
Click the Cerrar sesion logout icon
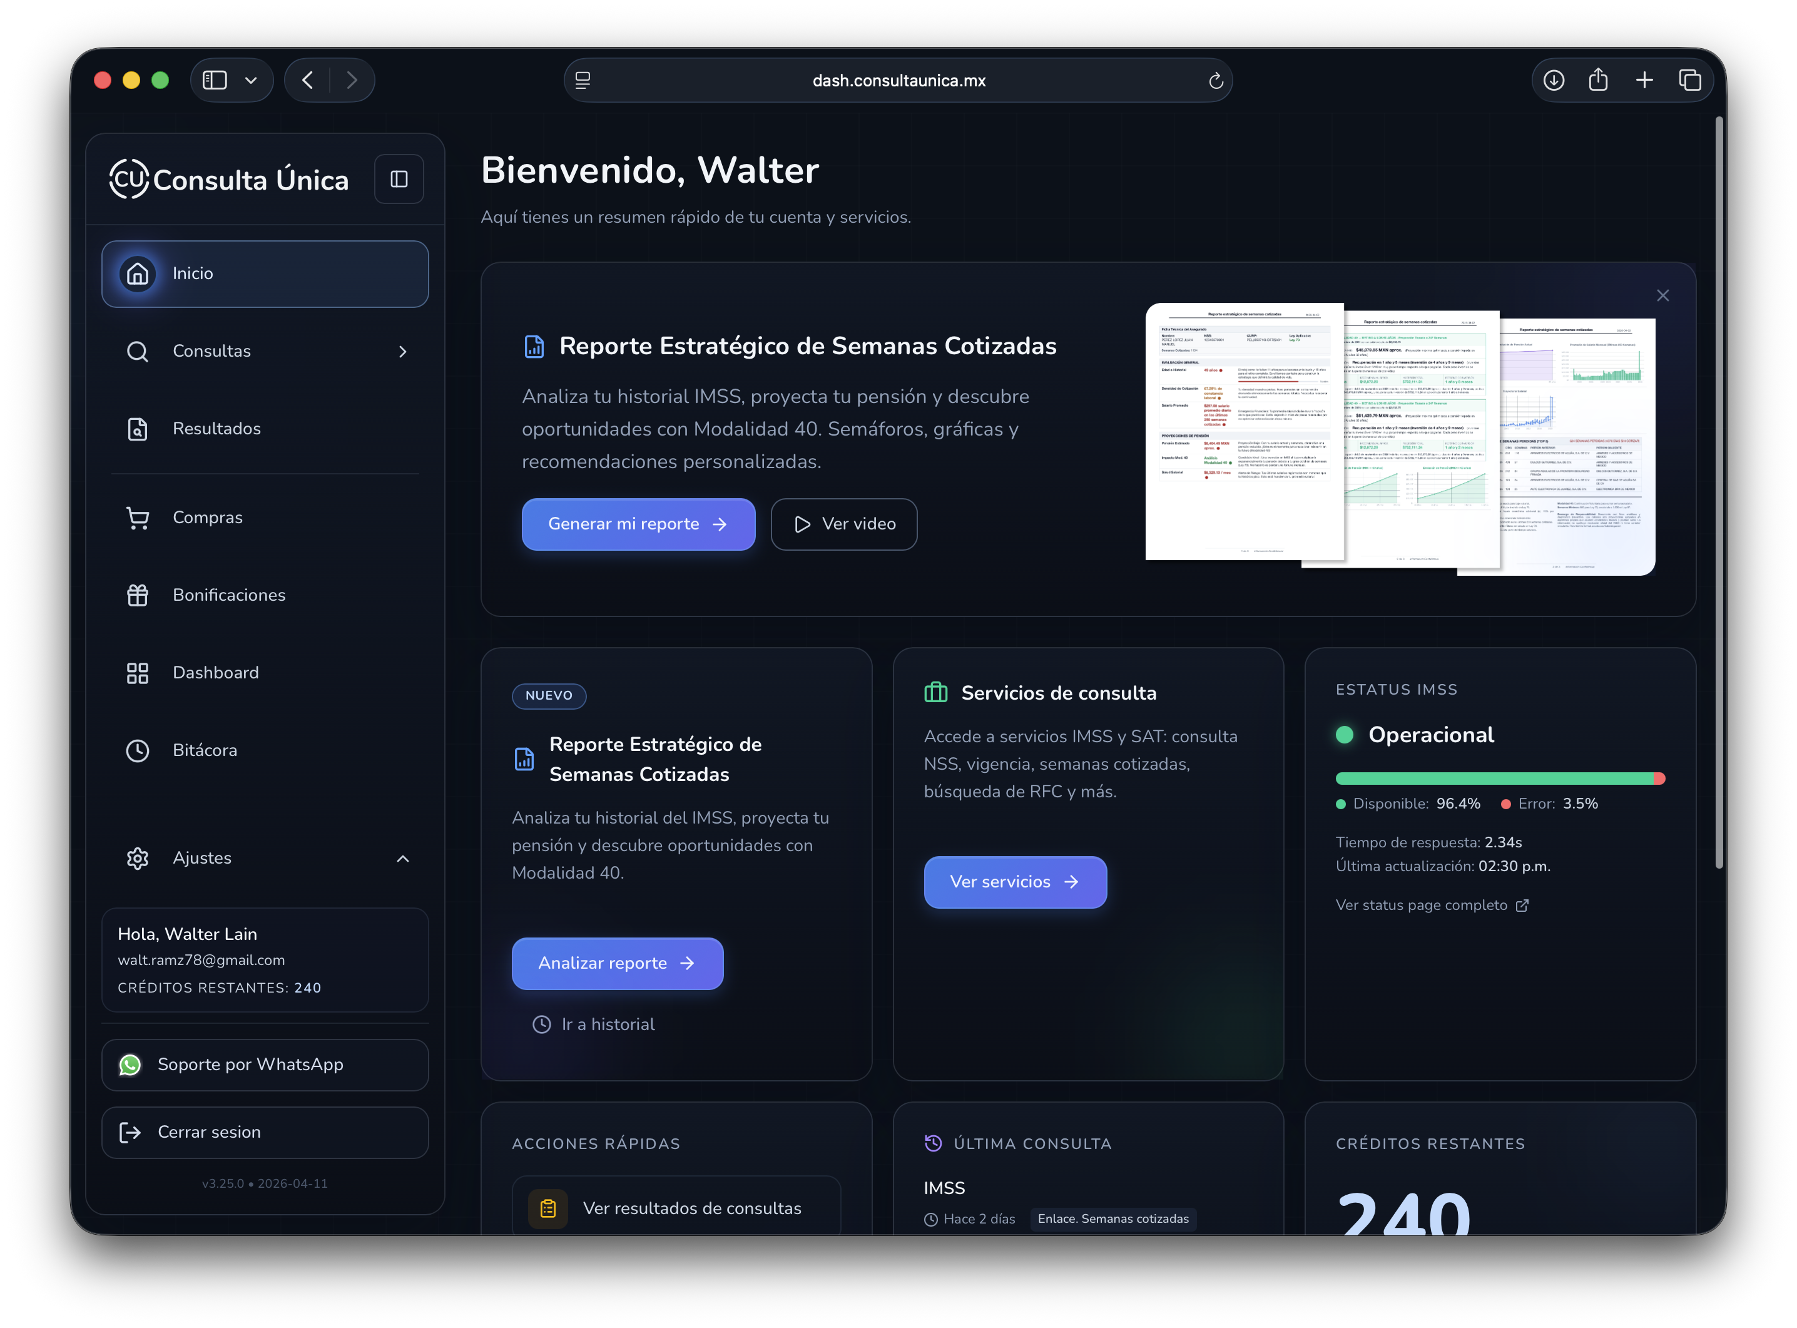130,1132
